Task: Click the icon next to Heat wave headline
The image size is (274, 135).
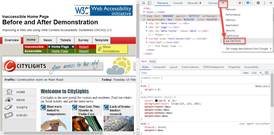Action: (43, 107)
